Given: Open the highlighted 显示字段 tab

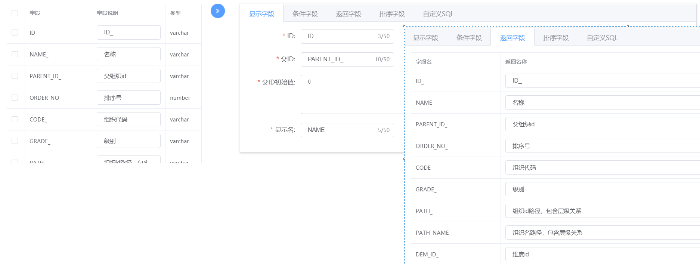Looking at the screenshot, I should click(x=261, y=14).
